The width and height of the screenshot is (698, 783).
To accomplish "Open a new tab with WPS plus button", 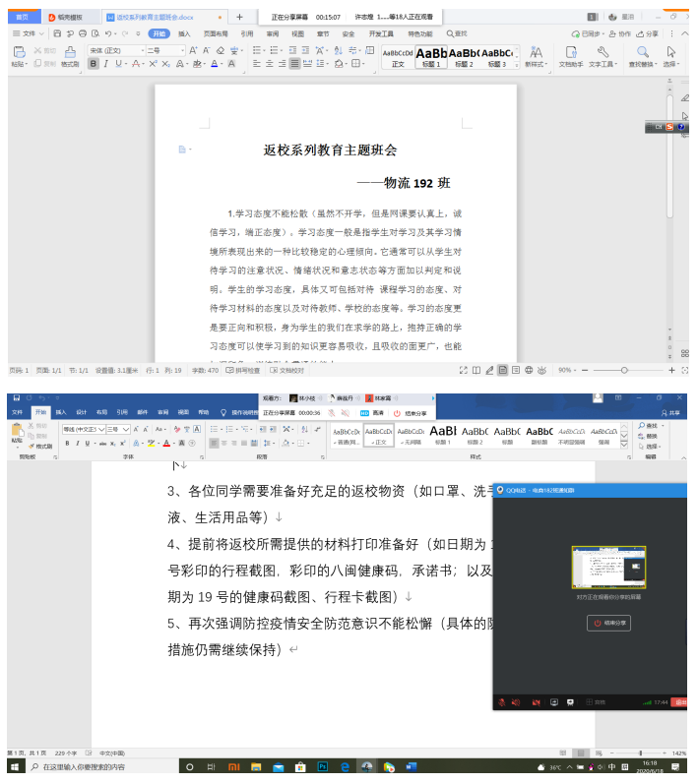I will click(x=239, y=17).
